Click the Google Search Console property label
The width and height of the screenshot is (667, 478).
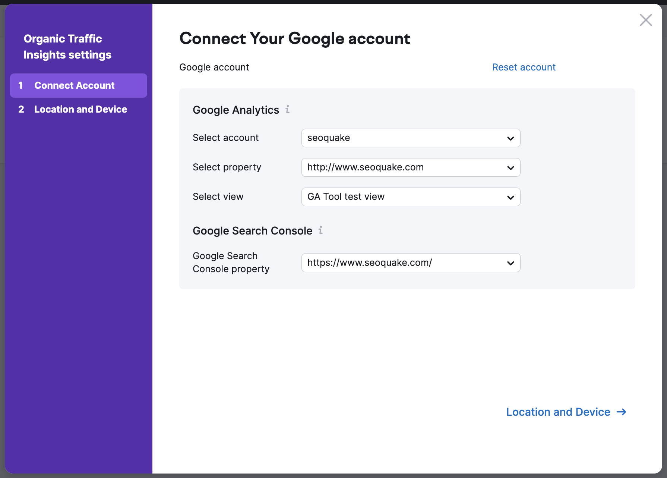[x=231, y=262]
